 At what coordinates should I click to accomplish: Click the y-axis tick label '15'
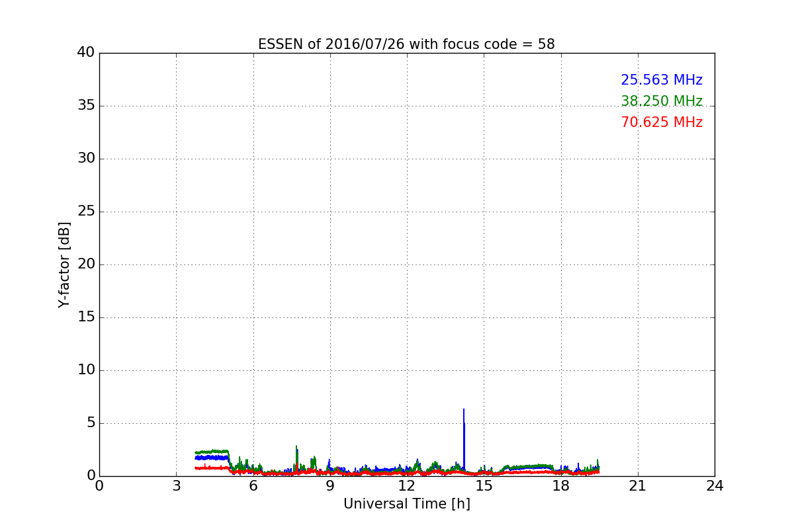coord(86,317)
